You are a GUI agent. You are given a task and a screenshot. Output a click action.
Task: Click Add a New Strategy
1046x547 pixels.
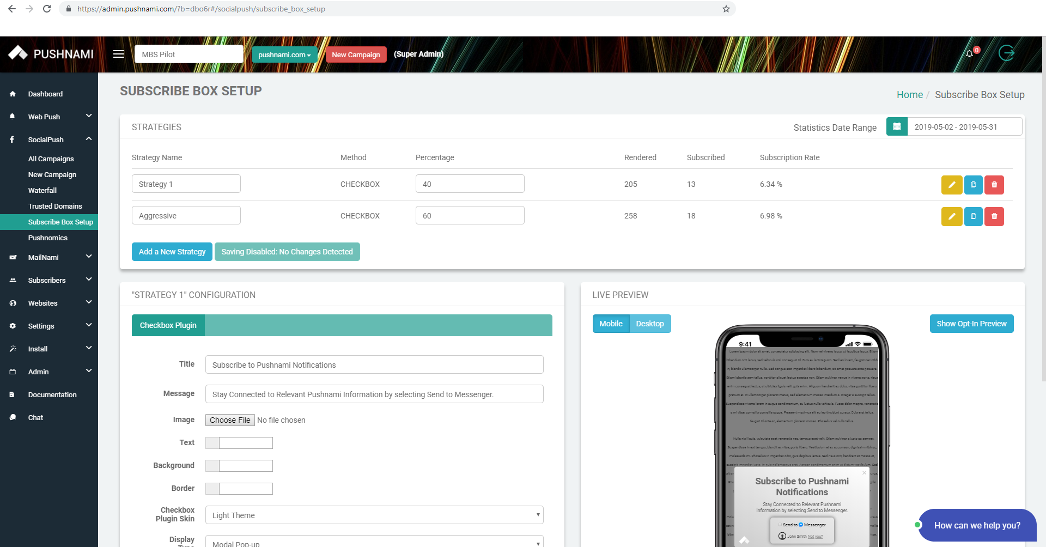click(172, 252)
